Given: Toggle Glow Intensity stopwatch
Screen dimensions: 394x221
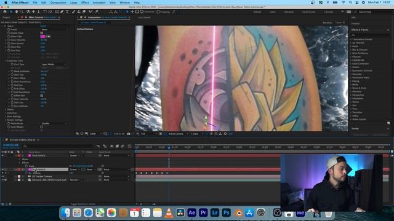Looking at the screenshot, I should pos(9,40).
